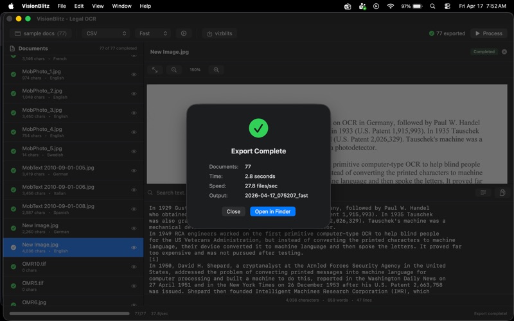
Task: Click the green checkmark next to MobPhoto_1.jpg
Action: pos(13,74)
